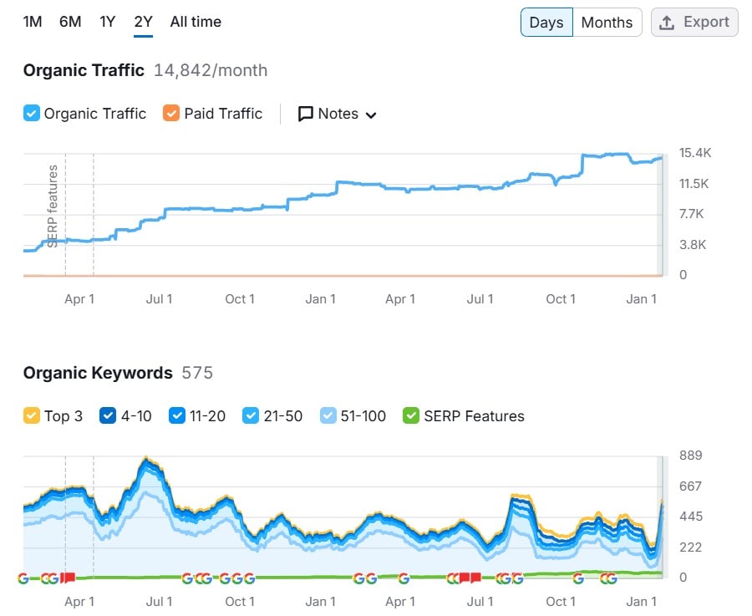Image resolution: width=752 pixels, height=616 pixels.
Task: Uncheck the Organic Traffic checkbox
Action: click(32, 114)
